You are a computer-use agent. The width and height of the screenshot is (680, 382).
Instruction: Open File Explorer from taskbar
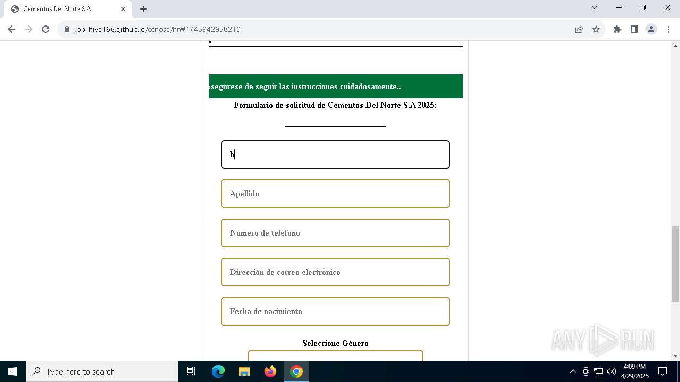[244, 371]
